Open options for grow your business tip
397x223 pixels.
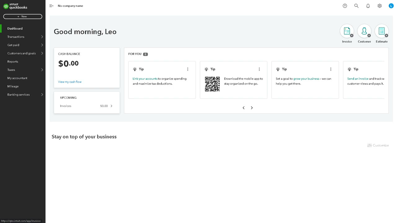[x=331, y=69]
